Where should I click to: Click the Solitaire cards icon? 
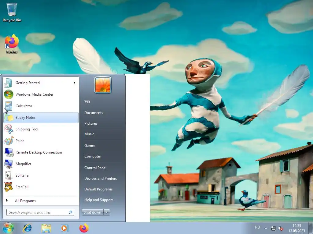[x=8, y=175]
